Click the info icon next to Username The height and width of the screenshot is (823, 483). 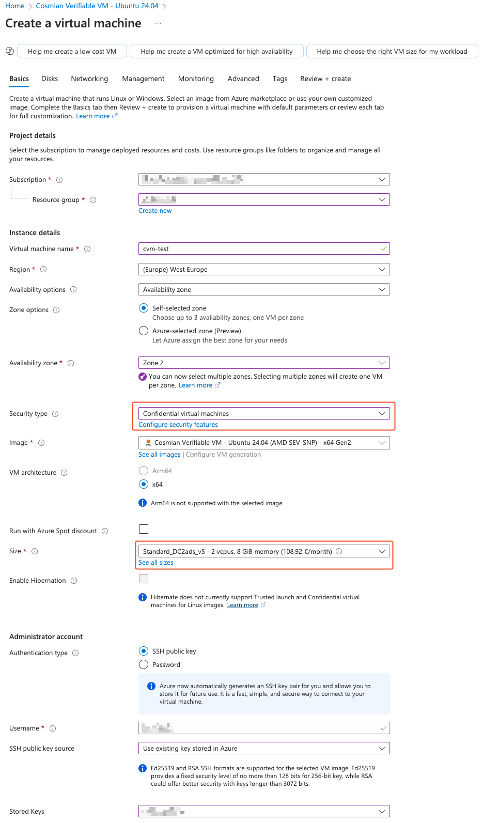point(53,728)
